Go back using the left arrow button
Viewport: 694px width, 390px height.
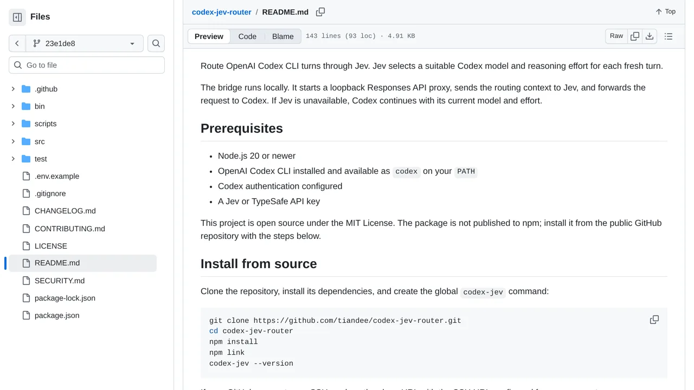coord(17,43)
